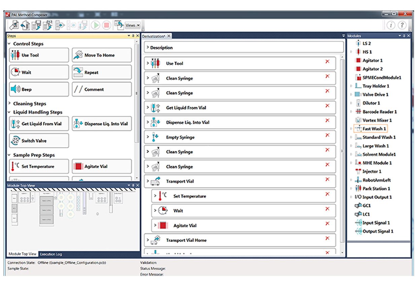Add a Switch Valve step button
419x286 pixels.
click(x=39, y=141)
